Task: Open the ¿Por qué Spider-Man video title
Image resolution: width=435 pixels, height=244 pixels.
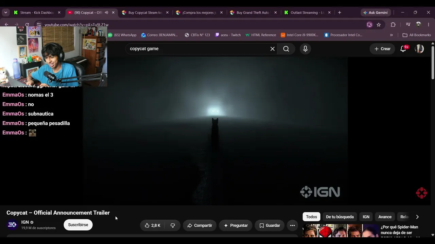Action: (400, 230)
